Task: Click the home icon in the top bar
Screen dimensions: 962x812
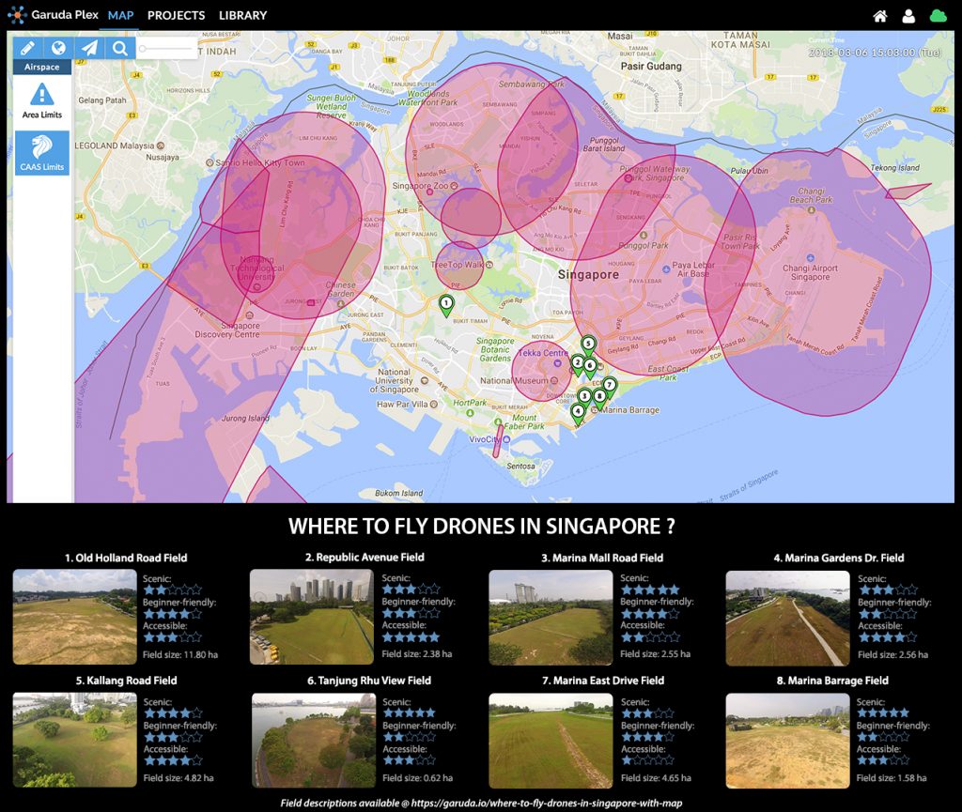Action: 881,15
